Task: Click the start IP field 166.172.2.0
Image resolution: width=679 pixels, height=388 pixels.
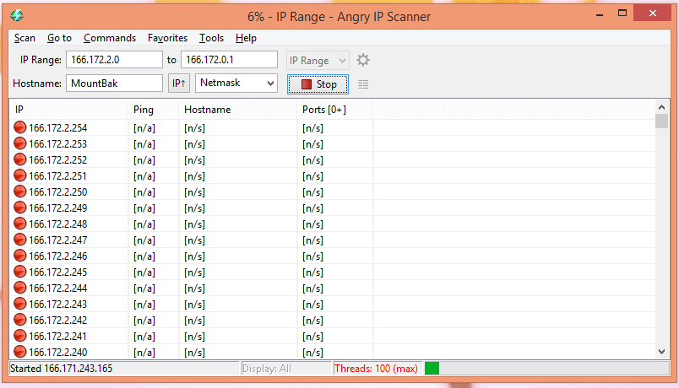Action: tap(114, 60)
